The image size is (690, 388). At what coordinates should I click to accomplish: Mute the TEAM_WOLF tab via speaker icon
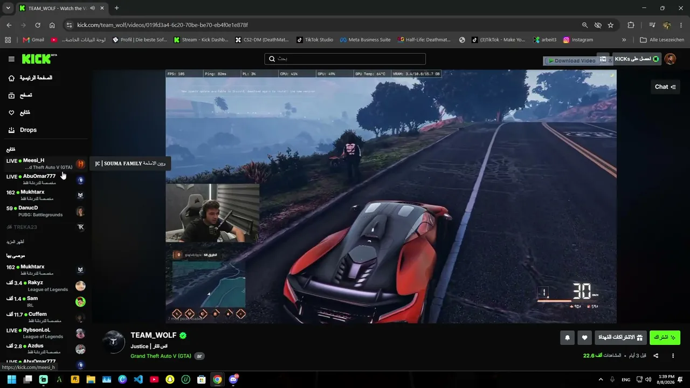click(x=93, y=8)
